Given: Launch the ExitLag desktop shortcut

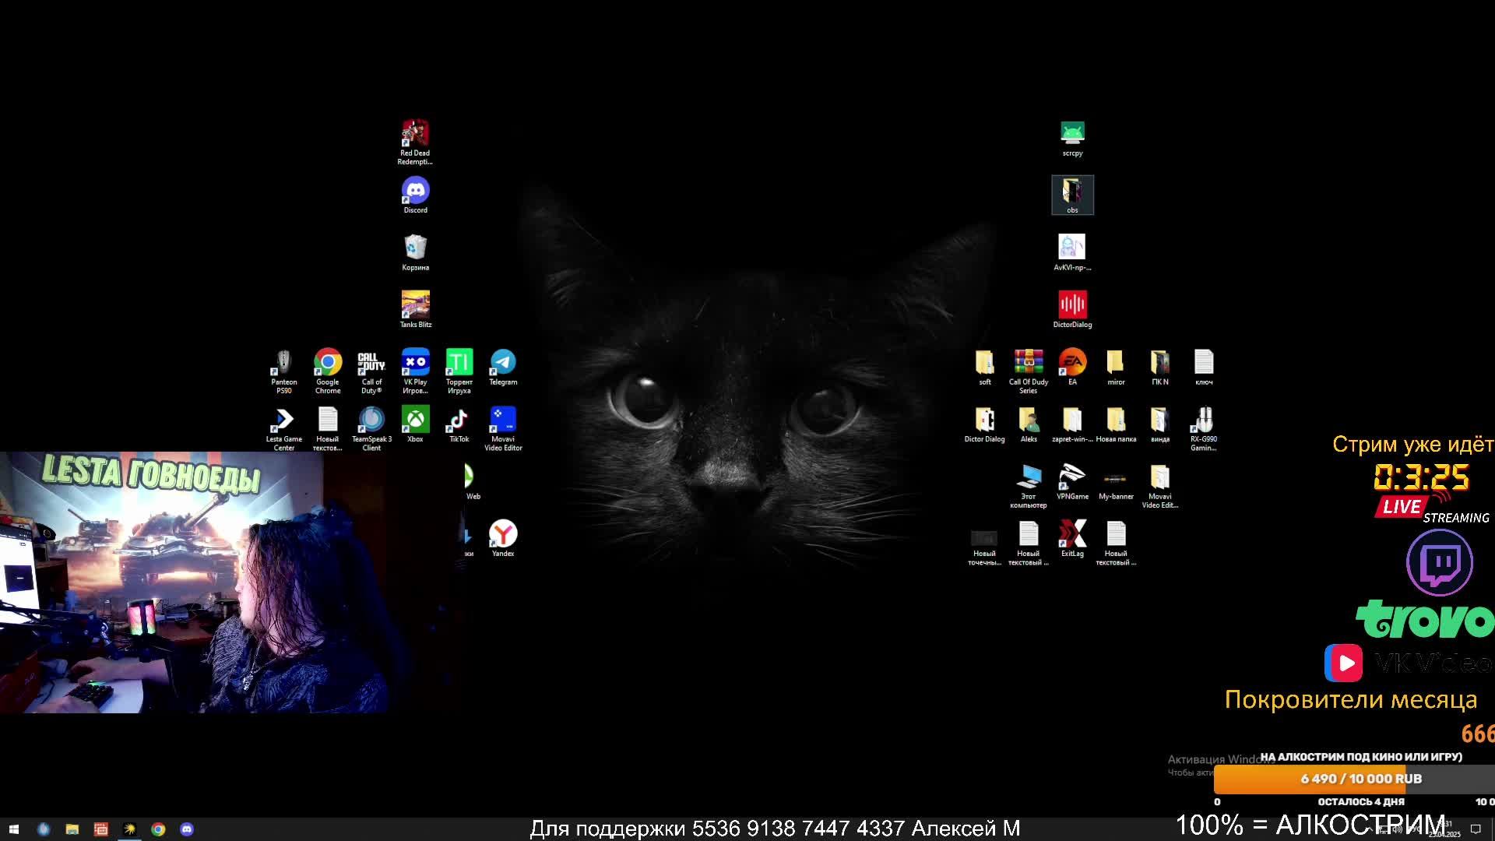Looking at the screenshot, I should pyautogui.click(x=1072, y=535).
